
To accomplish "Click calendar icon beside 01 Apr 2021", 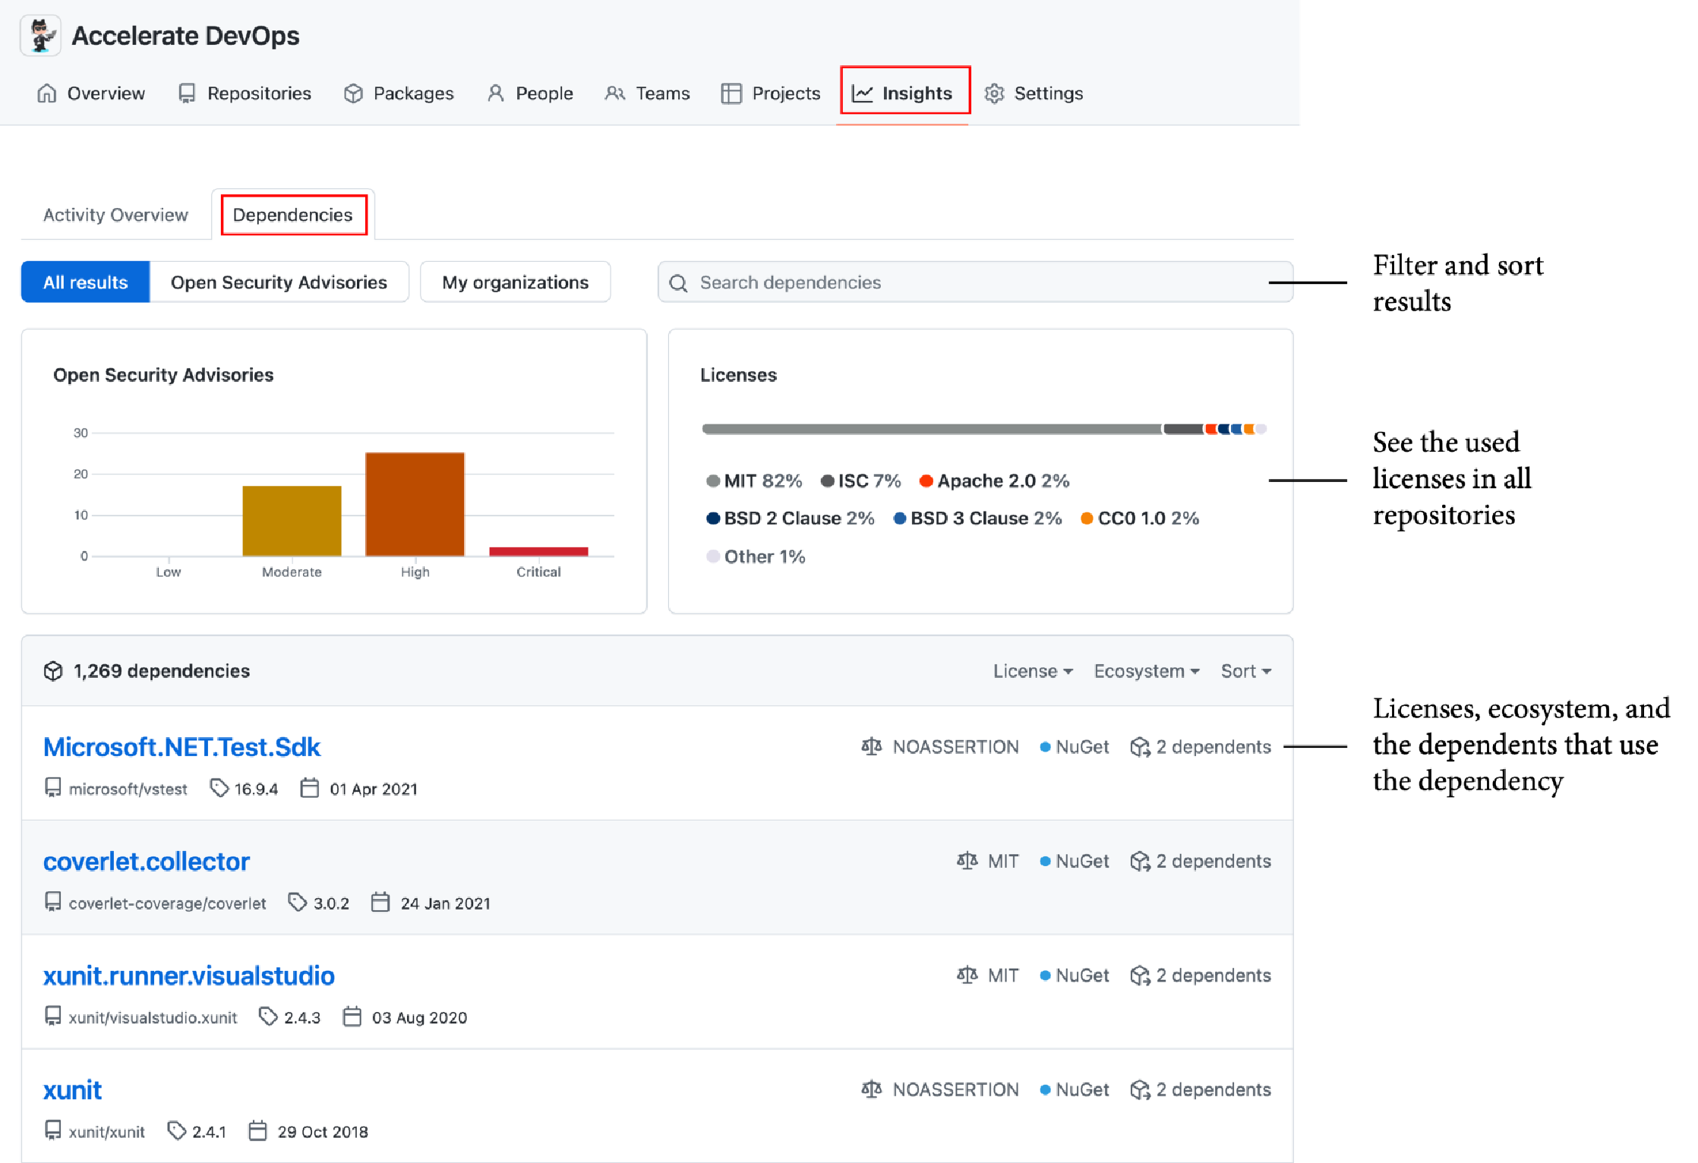I will click(309, 788).
